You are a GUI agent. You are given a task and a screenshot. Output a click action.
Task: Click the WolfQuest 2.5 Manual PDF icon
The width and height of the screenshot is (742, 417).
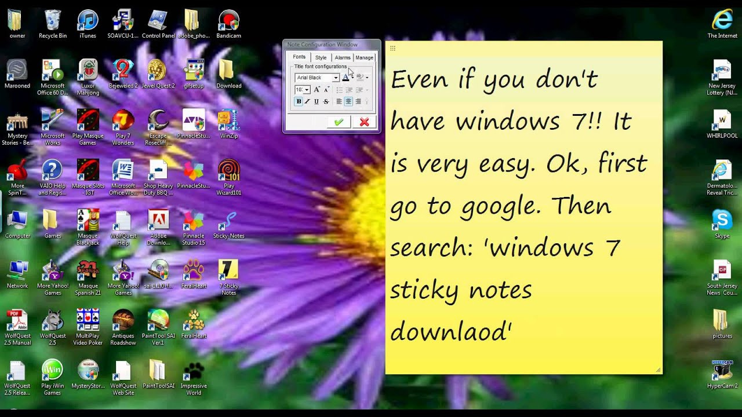pos(17,327)
